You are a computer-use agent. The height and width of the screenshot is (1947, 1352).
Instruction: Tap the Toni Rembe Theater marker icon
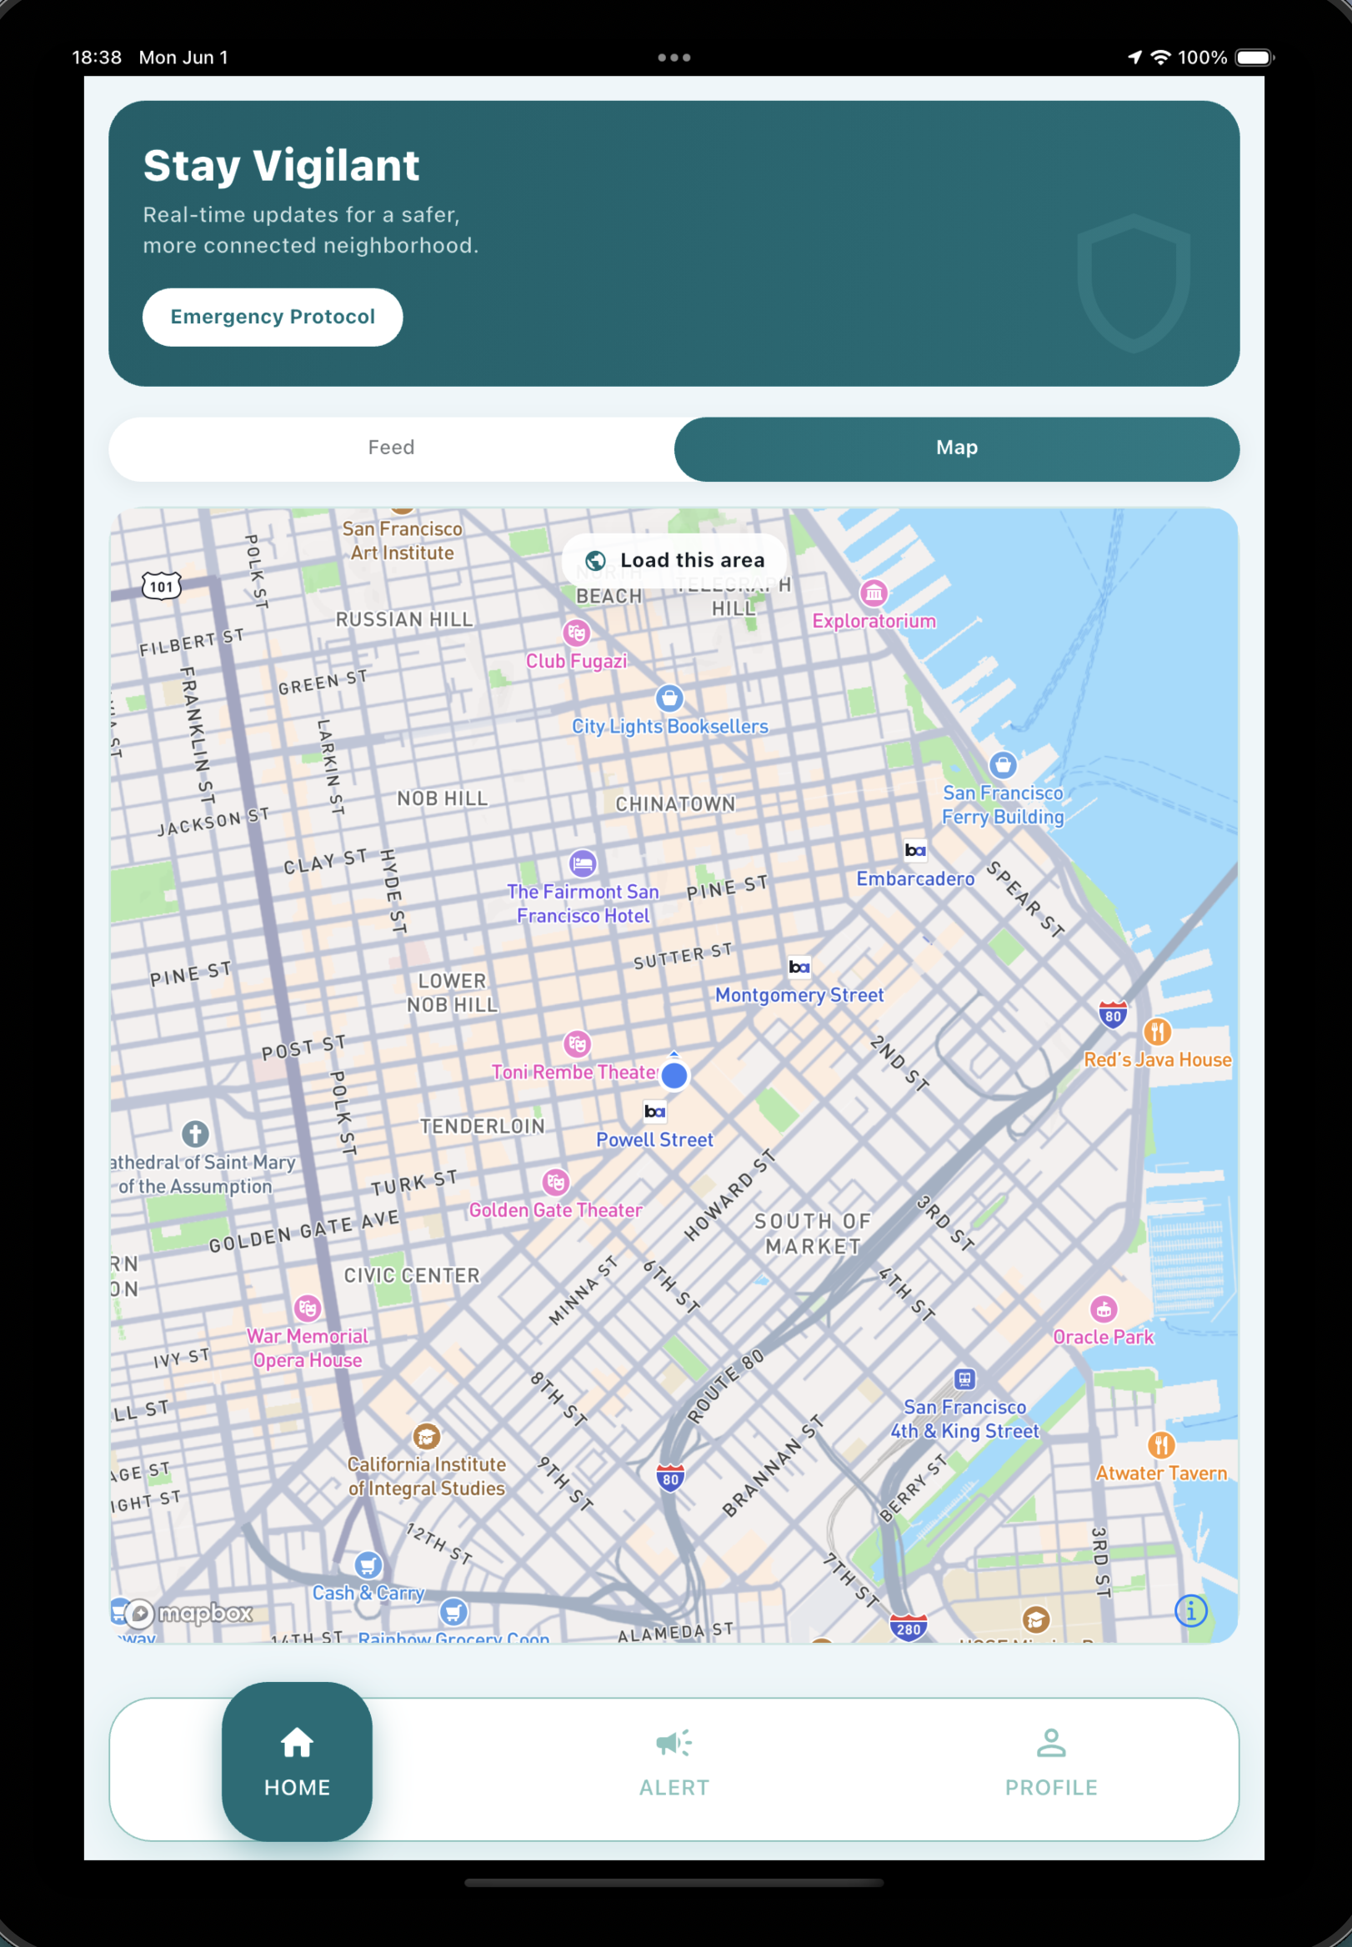[577, 1044]
